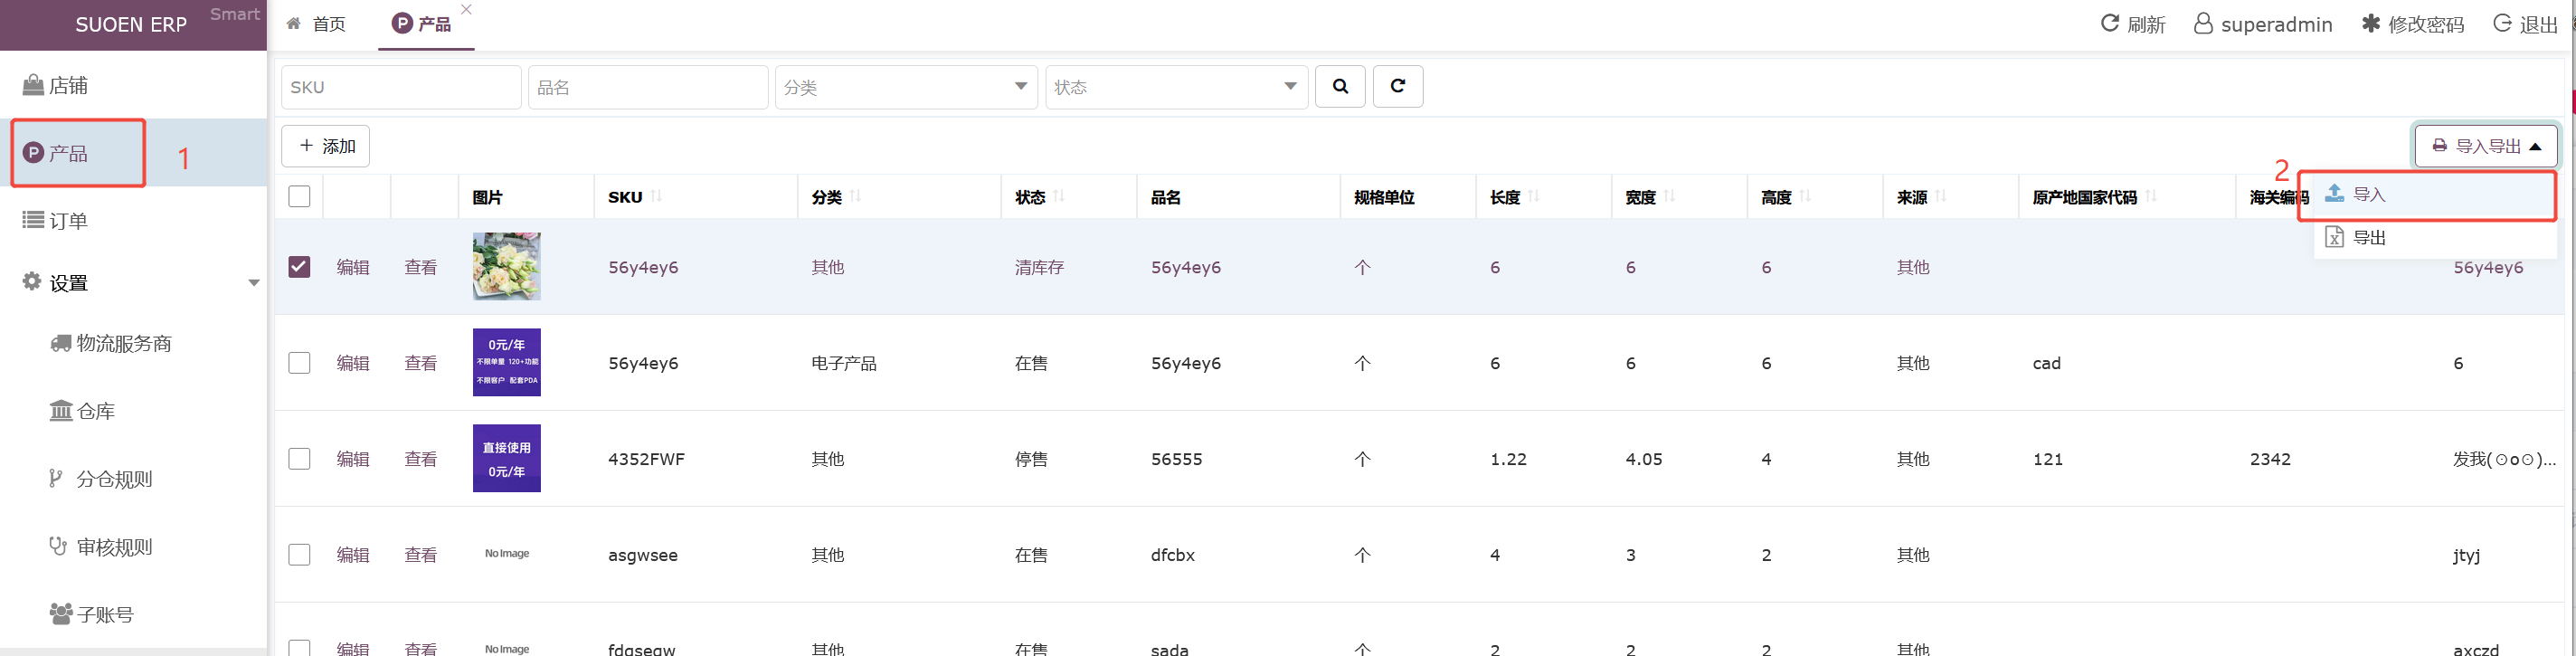Click the 仓库 warehouse icon
2576x656 pixels.
pyautogui.click(x=61, y=410)
